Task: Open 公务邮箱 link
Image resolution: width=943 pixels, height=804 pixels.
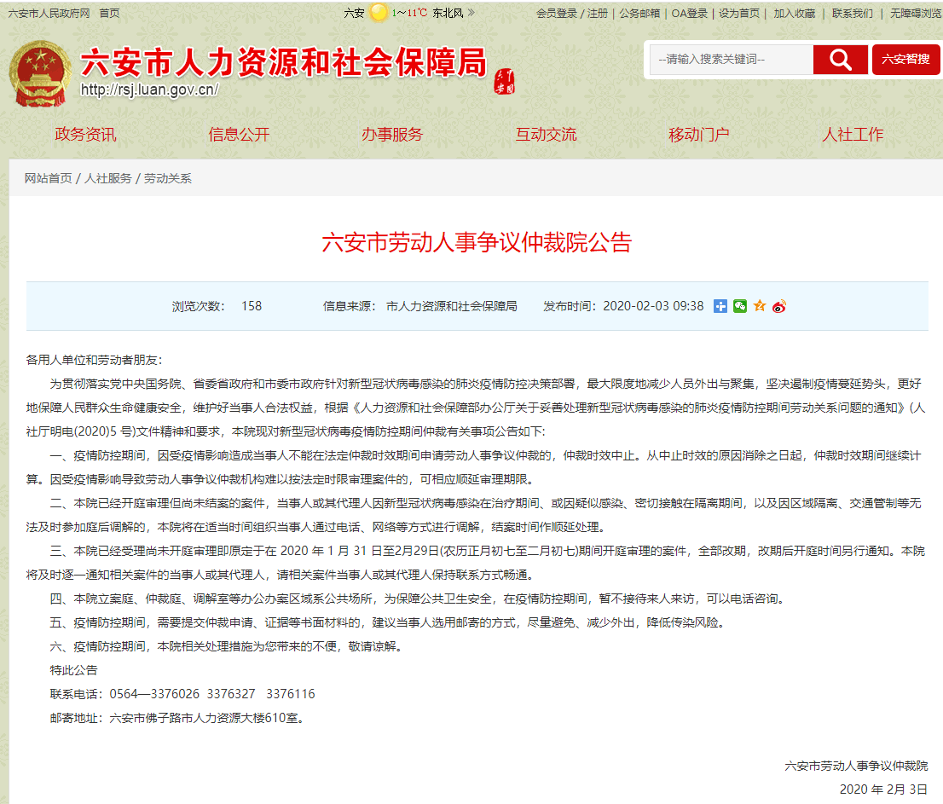Action: 639,14
